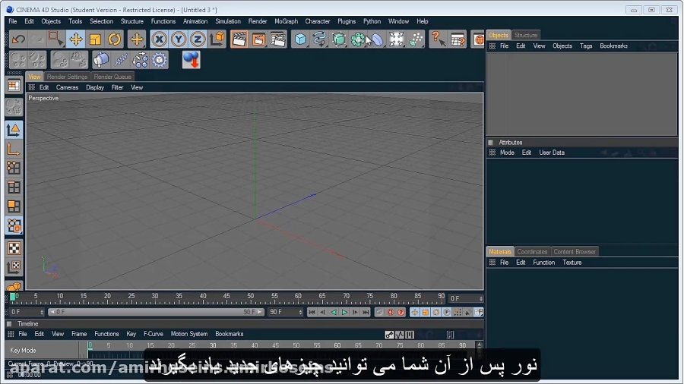The image size is (684, 384).
Task: Enable the Points mode icon
Action: [x=14, y=168]
